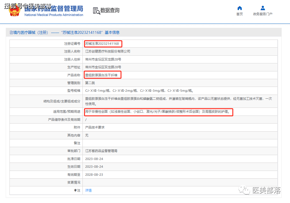Image resolution: width=290 pixels, height=203 pixels.
Task: Click the document icon before 境内医疗器械
Action: 11,33
